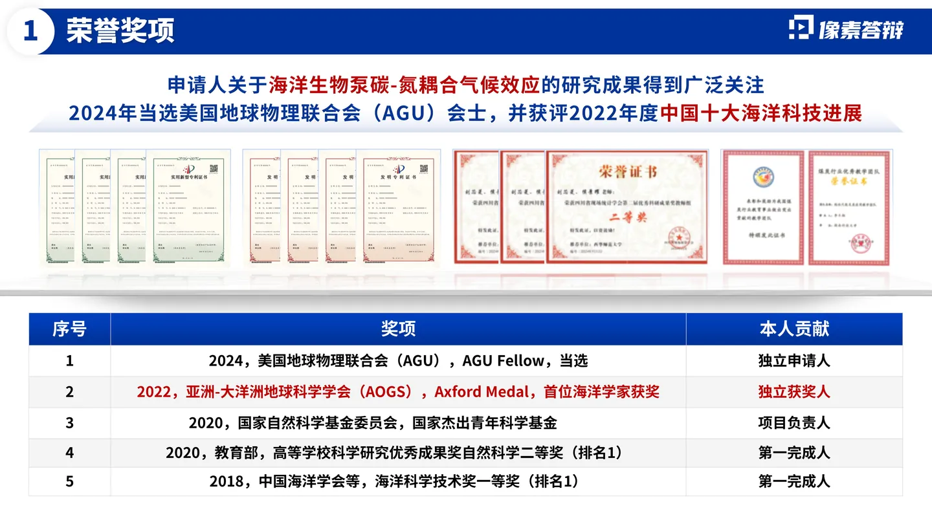The height and width of the screenshot is (524, 932).
Task: Open the 特颁发此证书 certificate image
Action: tap(764, 208)
